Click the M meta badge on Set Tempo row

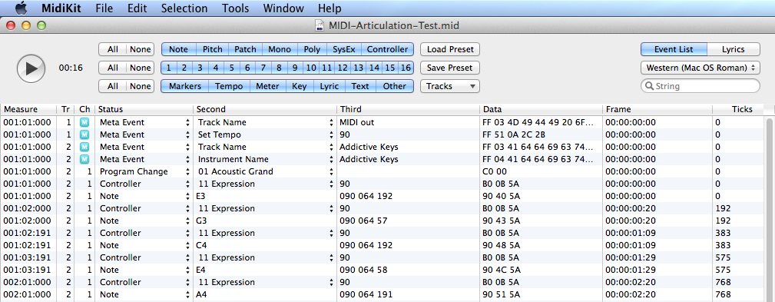tap(84, 134)
